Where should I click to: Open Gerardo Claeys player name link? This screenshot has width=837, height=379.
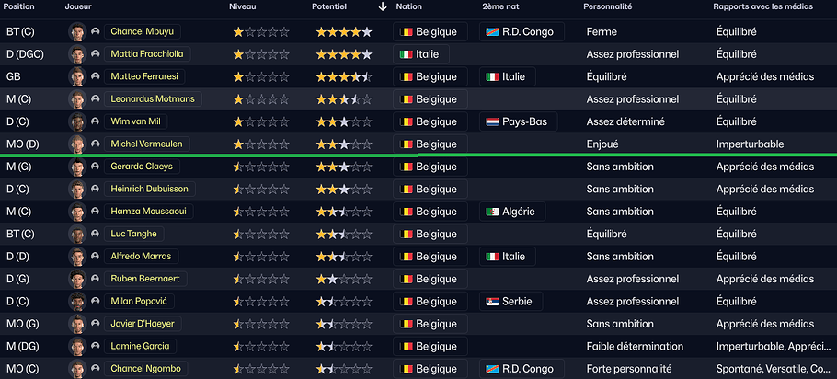tap(141, 167)
